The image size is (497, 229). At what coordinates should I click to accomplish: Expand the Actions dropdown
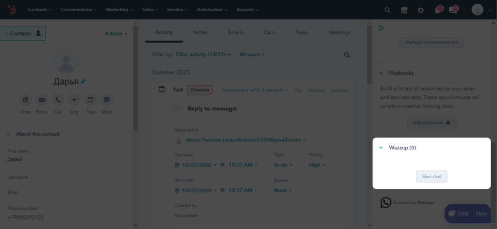(116, 33)
